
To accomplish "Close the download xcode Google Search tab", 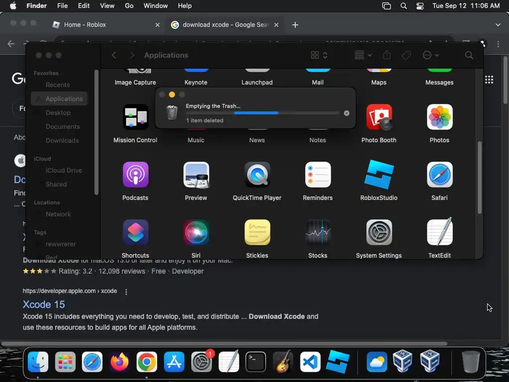I will (x=276, y=25).
